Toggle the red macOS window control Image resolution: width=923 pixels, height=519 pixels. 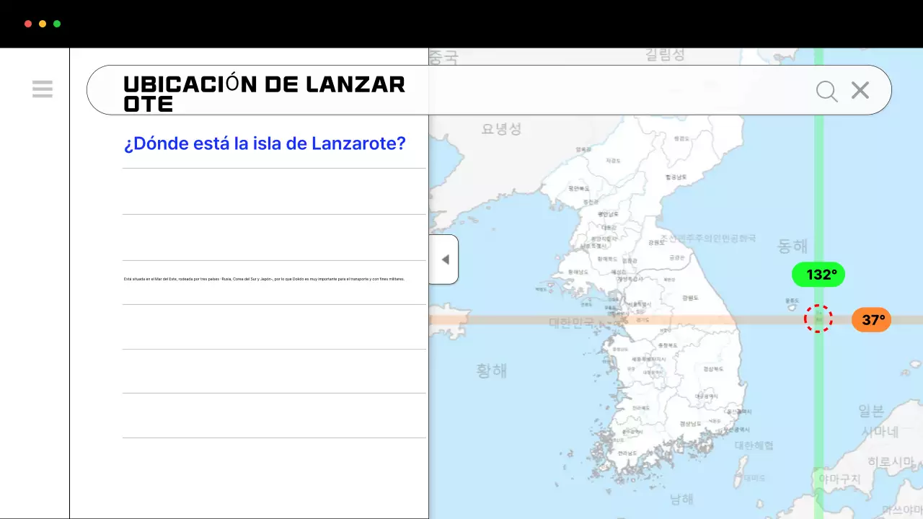(27, 23)
